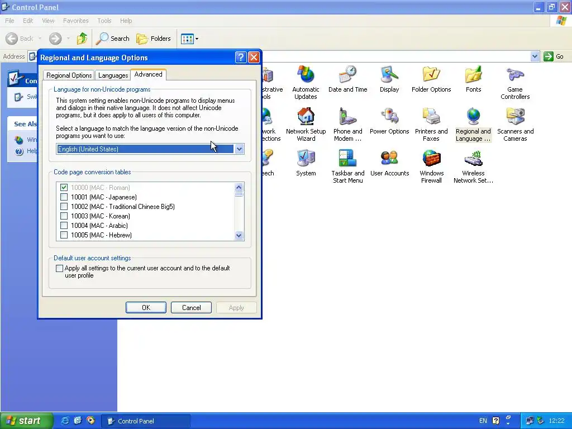Click the EN language indicator in taskbar
Image resolution: width=572 pixels, height=429 pixels.
(483, 421)
